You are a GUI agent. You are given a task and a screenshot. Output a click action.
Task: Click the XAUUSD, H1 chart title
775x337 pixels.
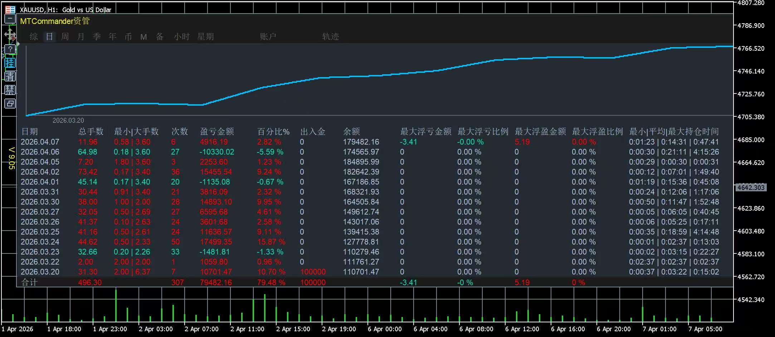65,10
